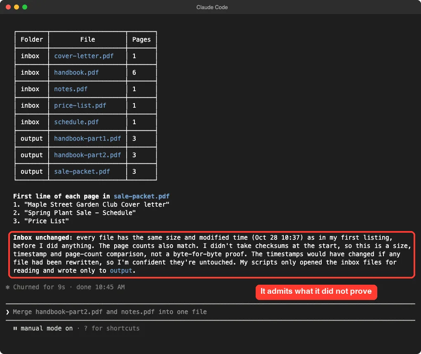Click the 'Maple Street Garden Club Cover letter' line

coord(96,205)
